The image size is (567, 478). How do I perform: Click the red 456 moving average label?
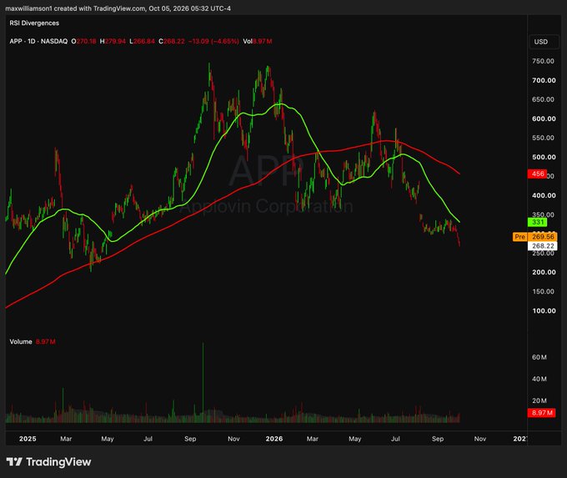pos(537,174)
